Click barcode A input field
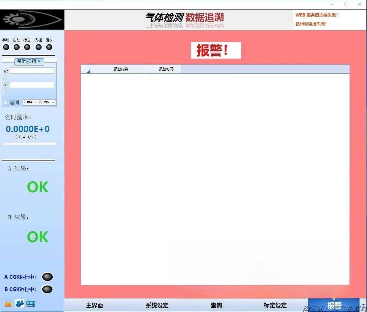The image size is (367, 312). coord(32,71)
